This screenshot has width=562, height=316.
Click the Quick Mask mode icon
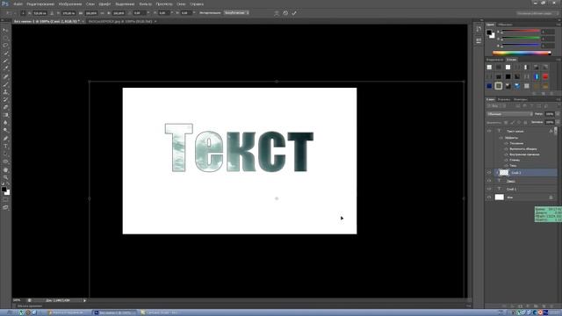5,200
